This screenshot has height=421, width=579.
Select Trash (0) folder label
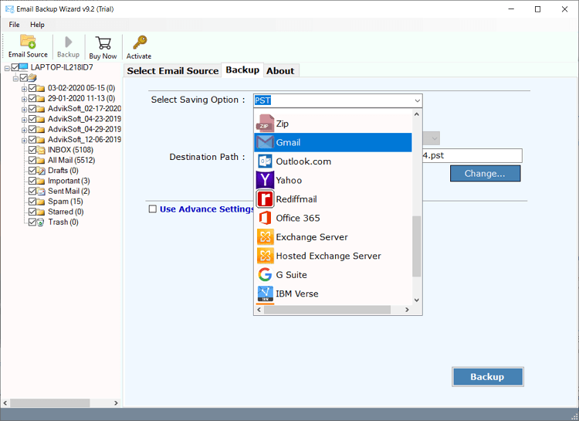pos(63,222)
